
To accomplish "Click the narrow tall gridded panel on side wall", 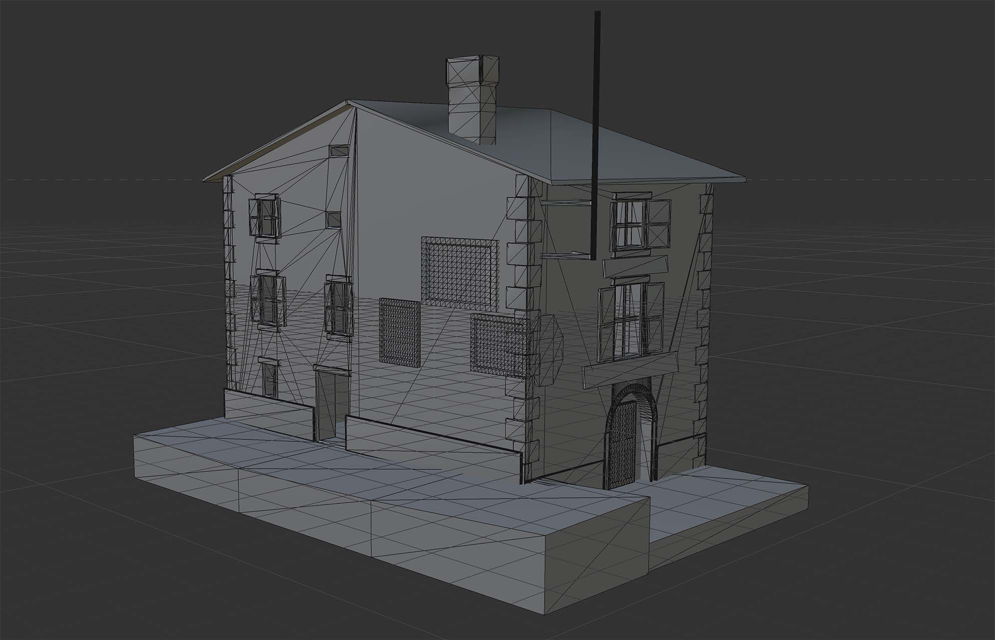I will [399, 332].
